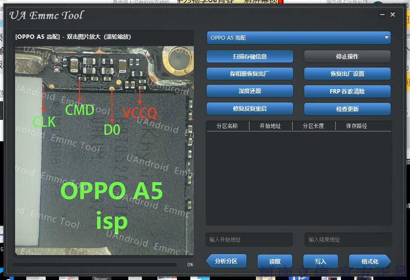Check for updates via 检查更新
The image size is (410, 280).
tap(347, 109)
